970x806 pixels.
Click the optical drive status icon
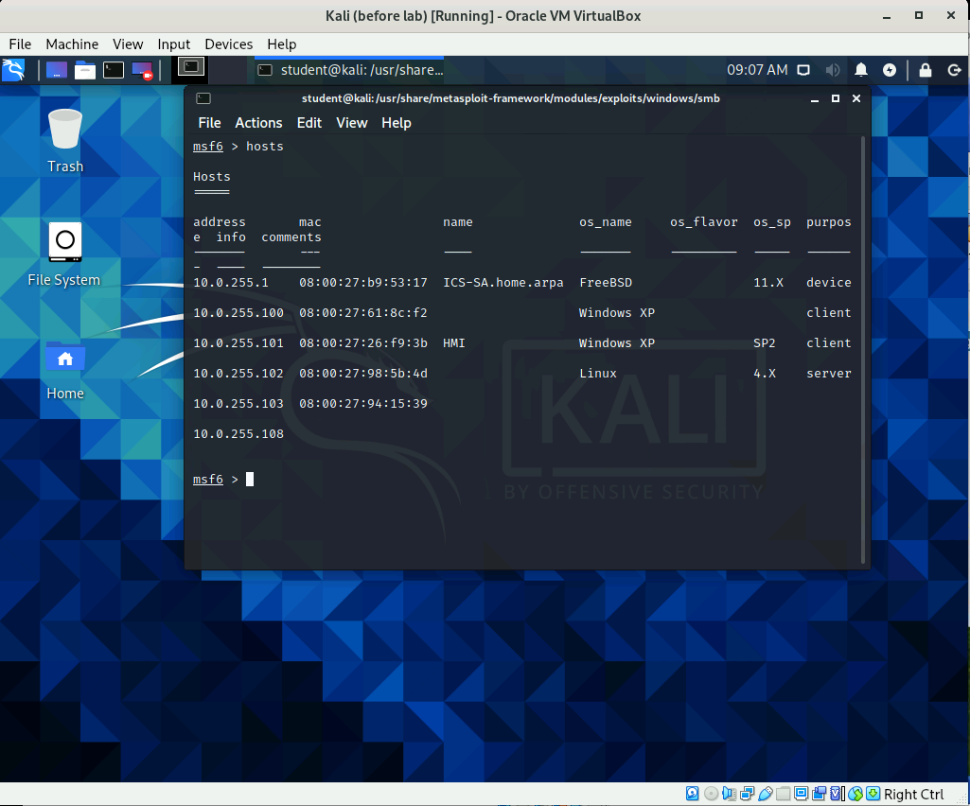(711, 794)
